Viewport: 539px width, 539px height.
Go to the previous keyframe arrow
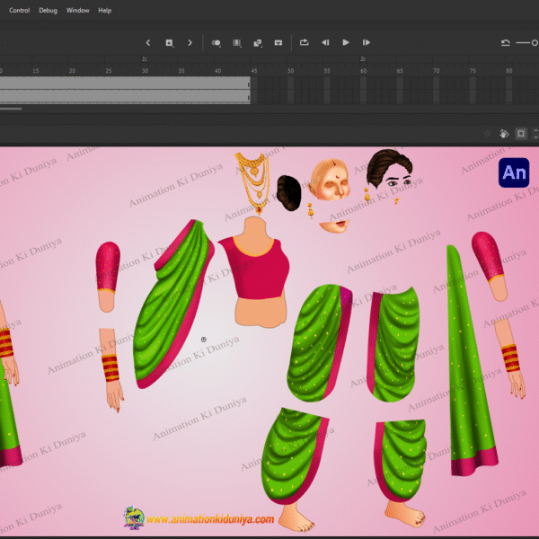pyautogui.click(x=148, y=42)
